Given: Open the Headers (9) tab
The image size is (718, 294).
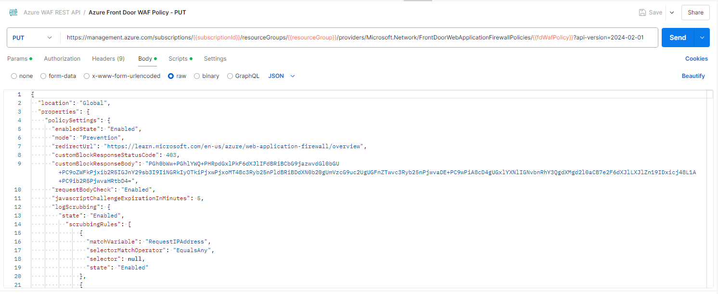Looking at the screenshot, I should tap(108, 58).
